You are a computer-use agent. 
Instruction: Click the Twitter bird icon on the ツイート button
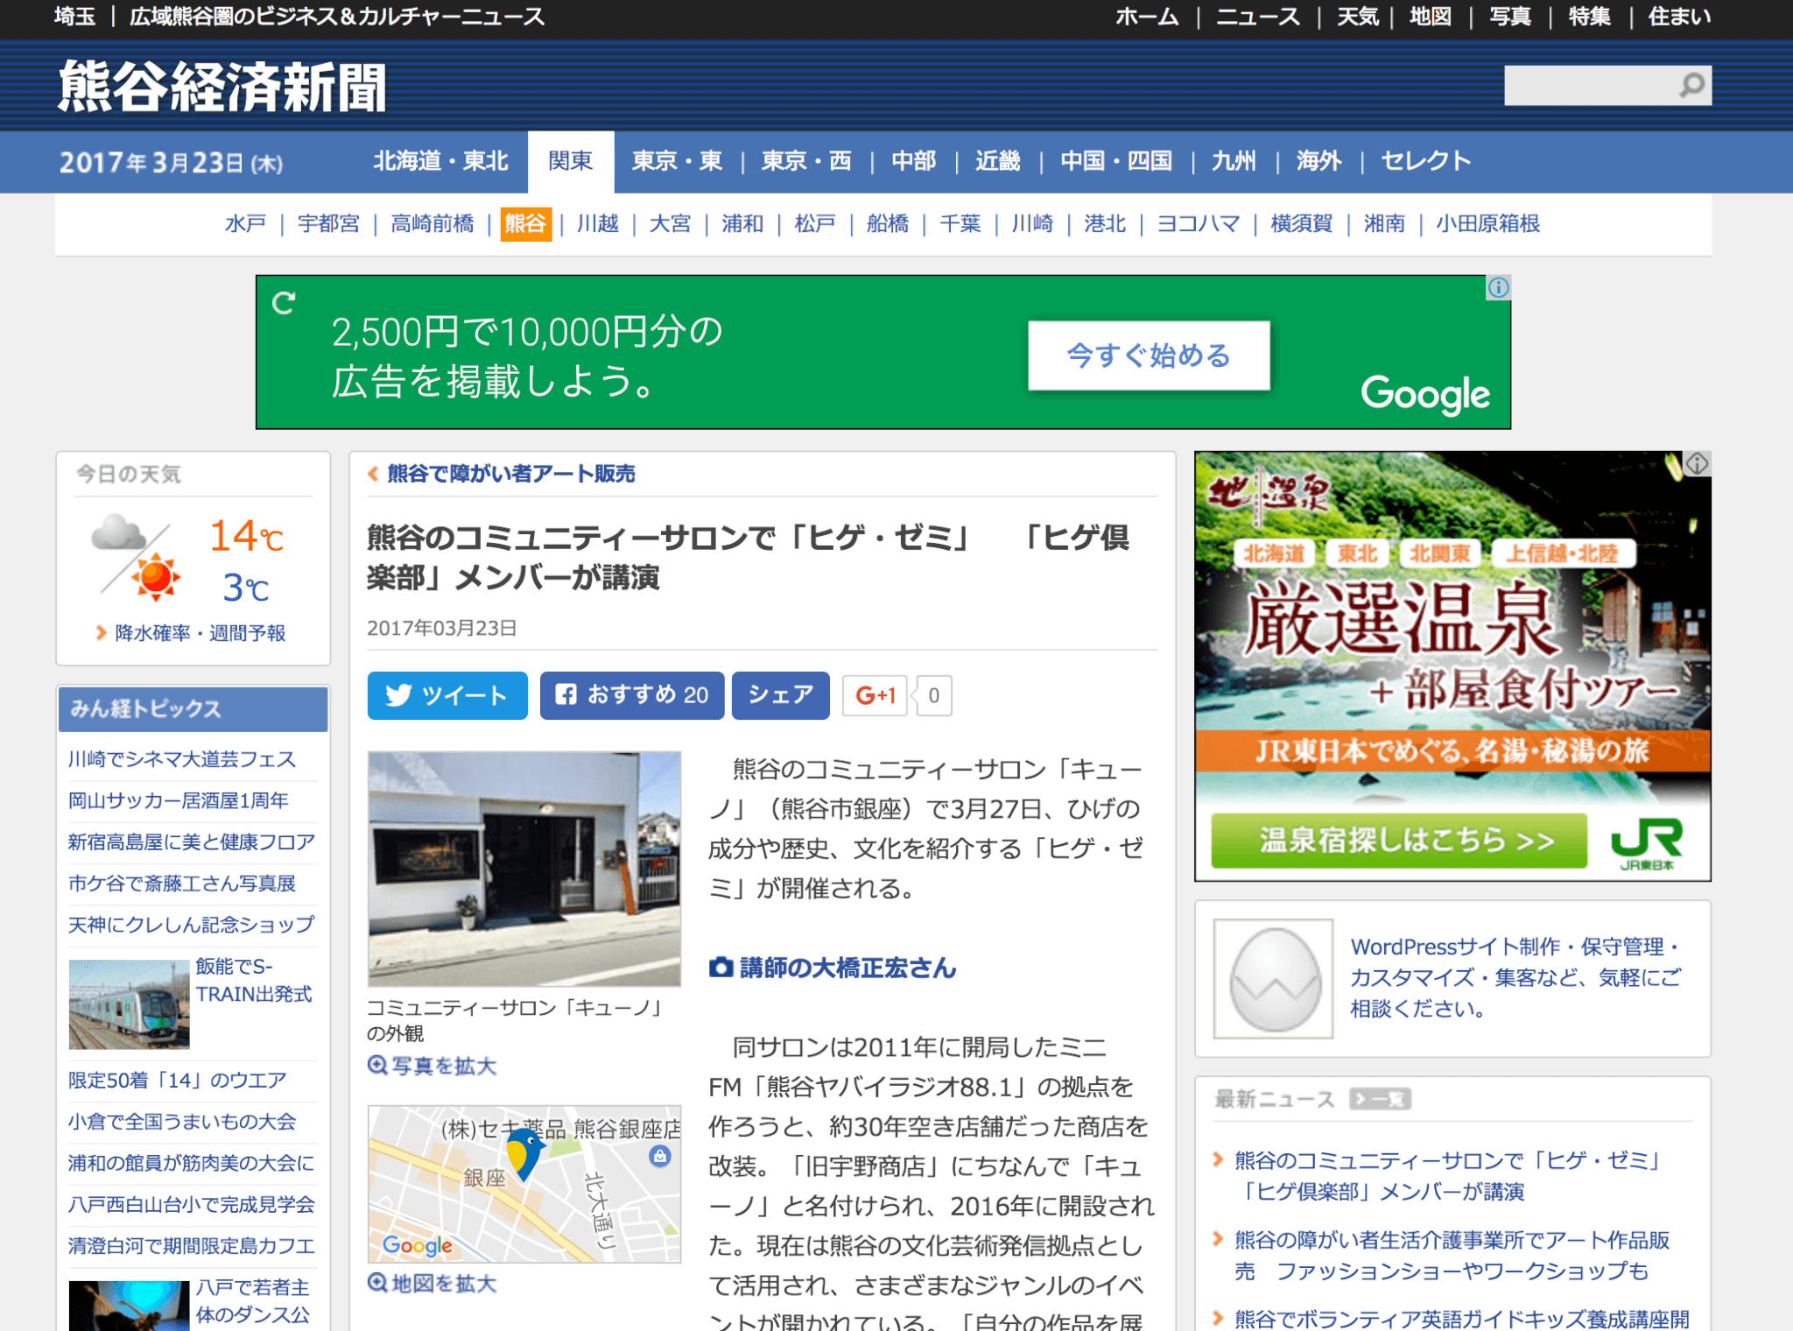[401, 695]
